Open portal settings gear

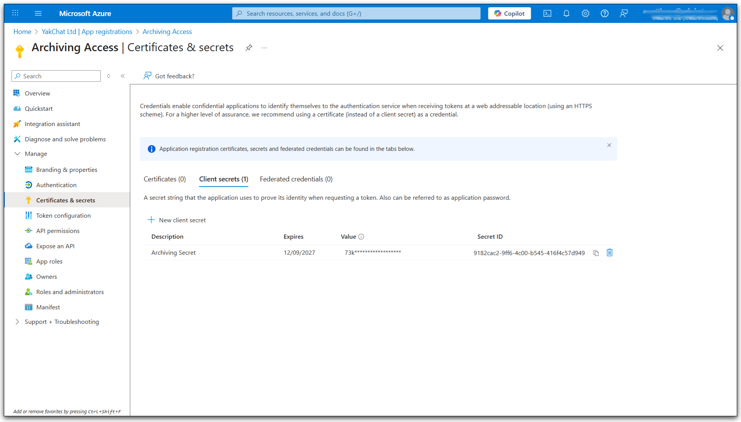coord(586,13)
